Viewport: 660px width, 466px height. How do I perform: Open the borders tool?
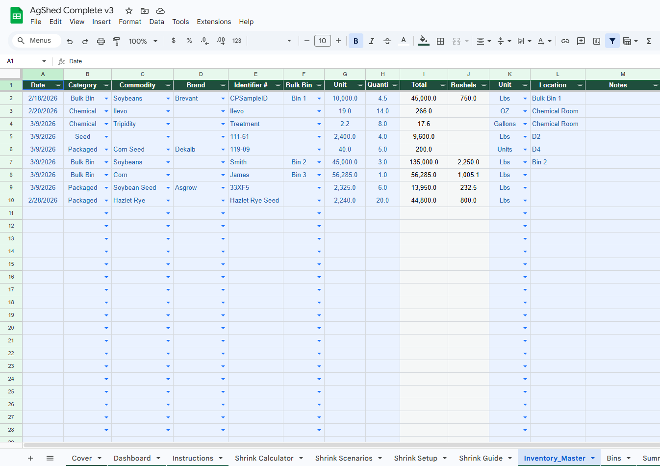tap(440, 41)
